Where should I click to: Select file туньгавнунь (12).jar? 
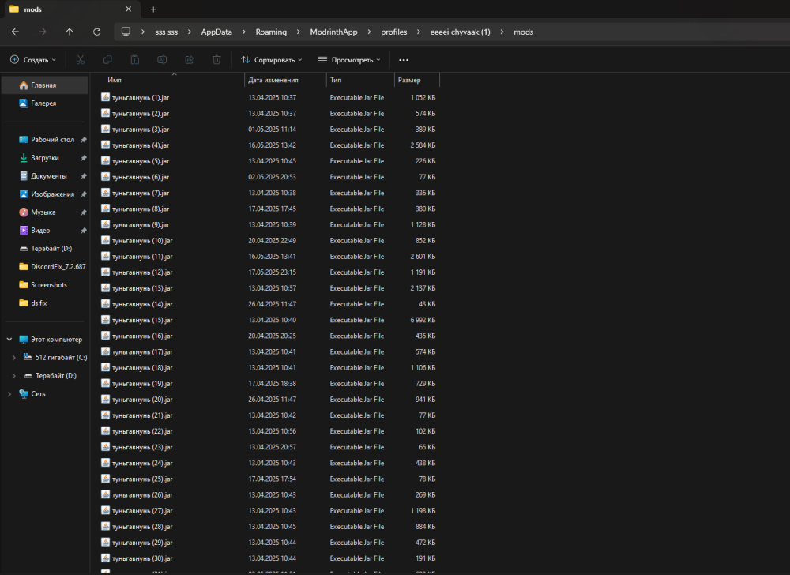click(142, 272)
